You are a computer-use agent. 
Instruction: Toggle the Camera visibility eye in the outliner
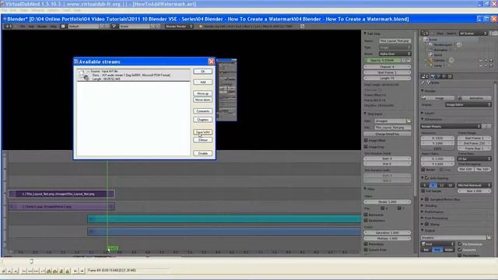point(481,60)
